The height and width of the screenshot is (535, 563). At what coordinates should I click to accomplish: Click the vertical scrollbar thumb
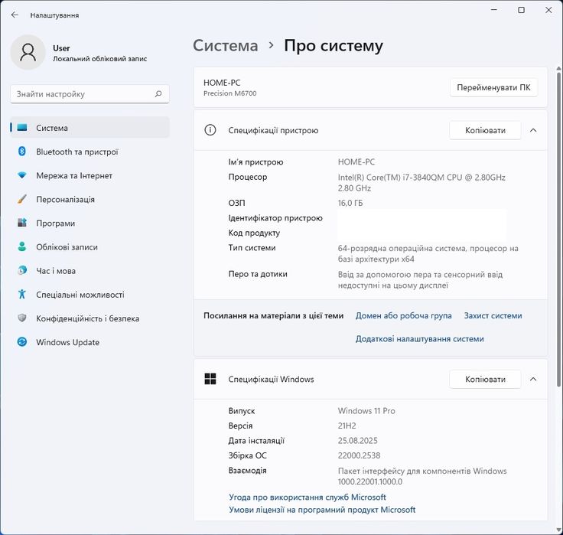point(558,230)
